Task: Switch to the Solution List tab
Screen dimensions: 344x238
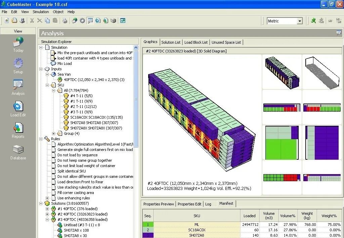Action: pyautogui.click(x=171, y=42)
